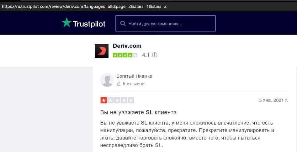Open the Deriv.com company title
Screen dimensions: 297x152
pyautogui.click(x=127, y=46)
